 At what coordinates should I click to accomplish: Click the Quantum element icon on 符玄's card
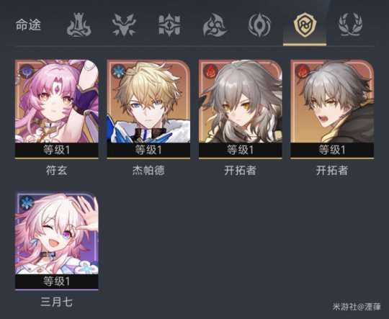[x=25, y=71]
